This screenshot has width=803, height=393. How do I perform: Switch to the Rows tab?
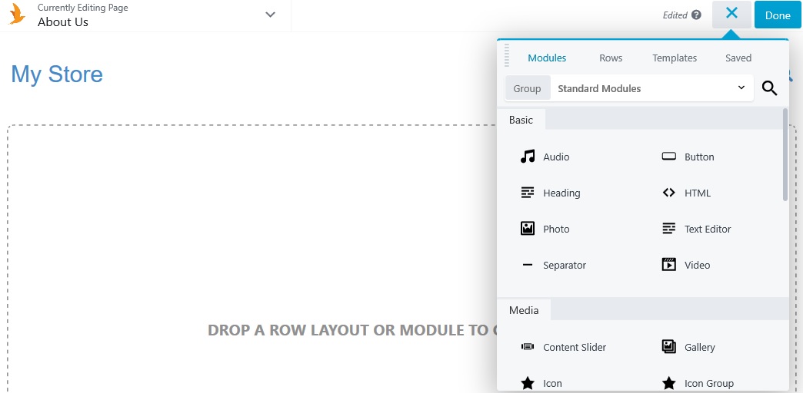(611, 58)
